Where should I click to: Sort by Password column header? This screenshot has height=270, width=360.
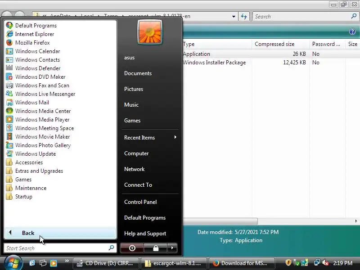(327, 44)
